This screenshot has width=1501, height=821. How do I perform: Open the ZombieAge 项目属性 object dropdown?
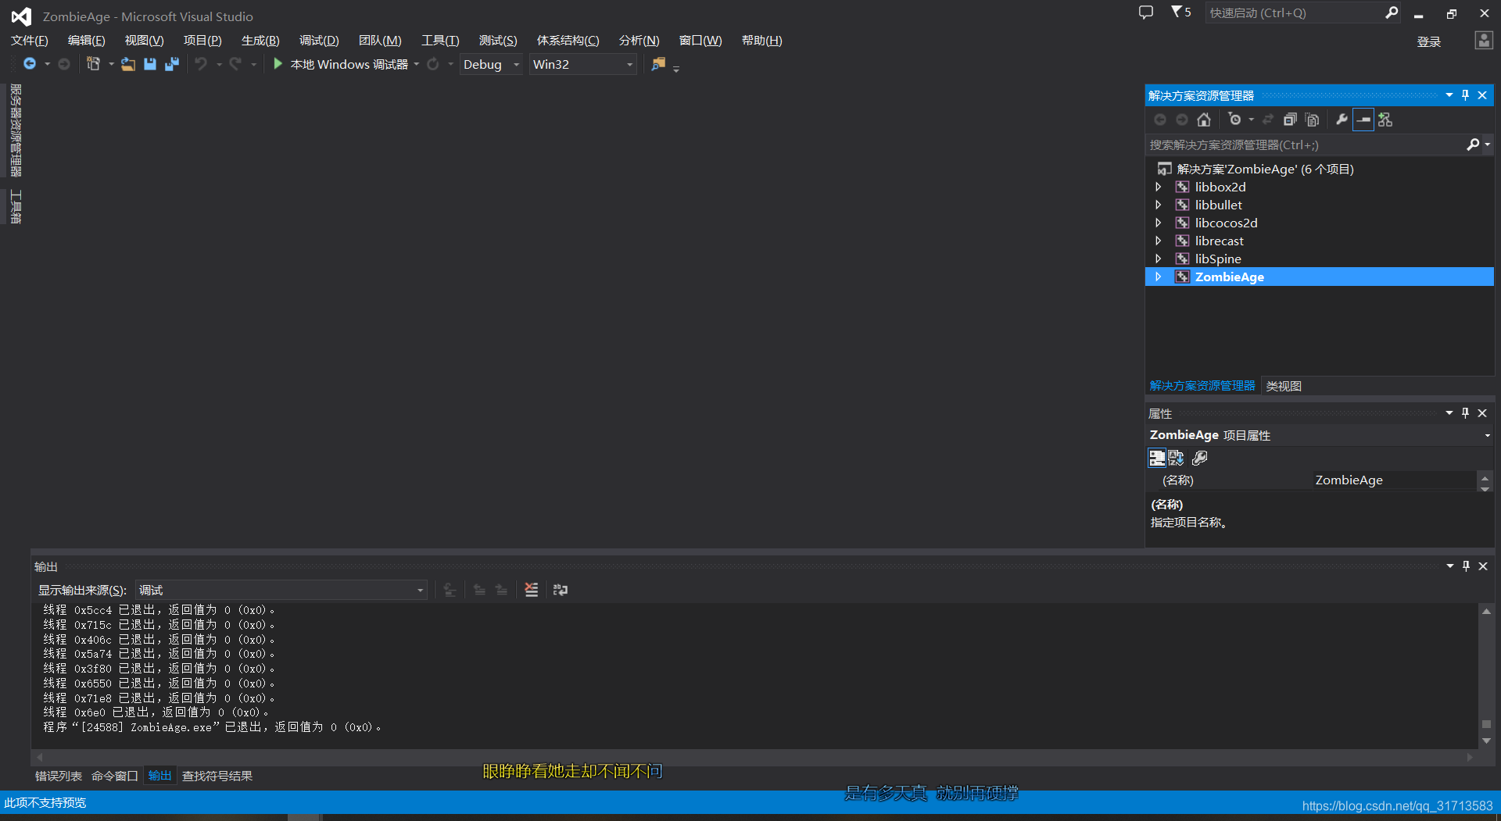pyautogui.click(x=1487, y=435)
